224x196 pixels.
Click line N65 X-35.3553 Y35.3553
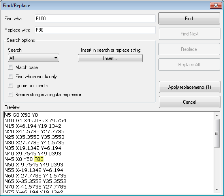click(35, 181)
